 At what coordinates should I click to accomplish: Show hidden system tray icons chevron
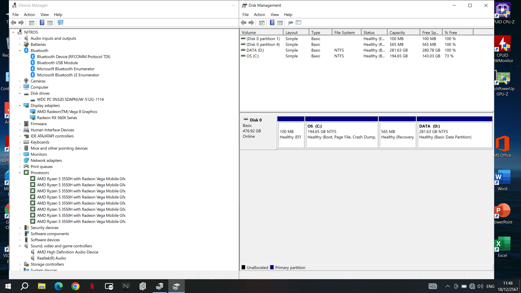[x=448, y=286]
